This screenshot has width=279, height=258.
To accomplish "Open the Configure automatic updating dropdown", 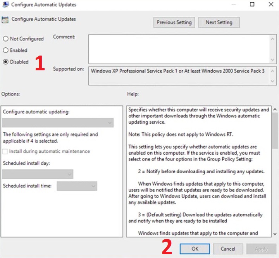I will 58,122.
